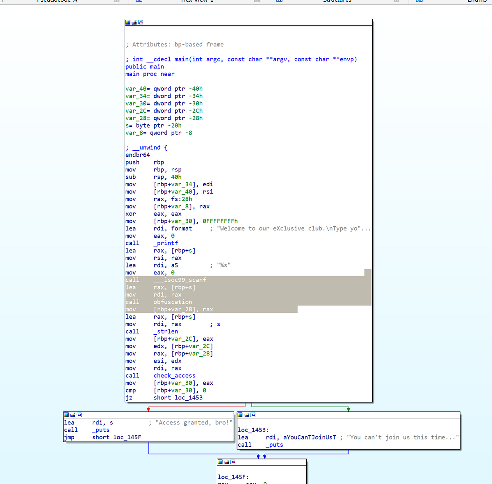
Task: Set node color via swatch on loc_145F node
Action: (220, 462)
